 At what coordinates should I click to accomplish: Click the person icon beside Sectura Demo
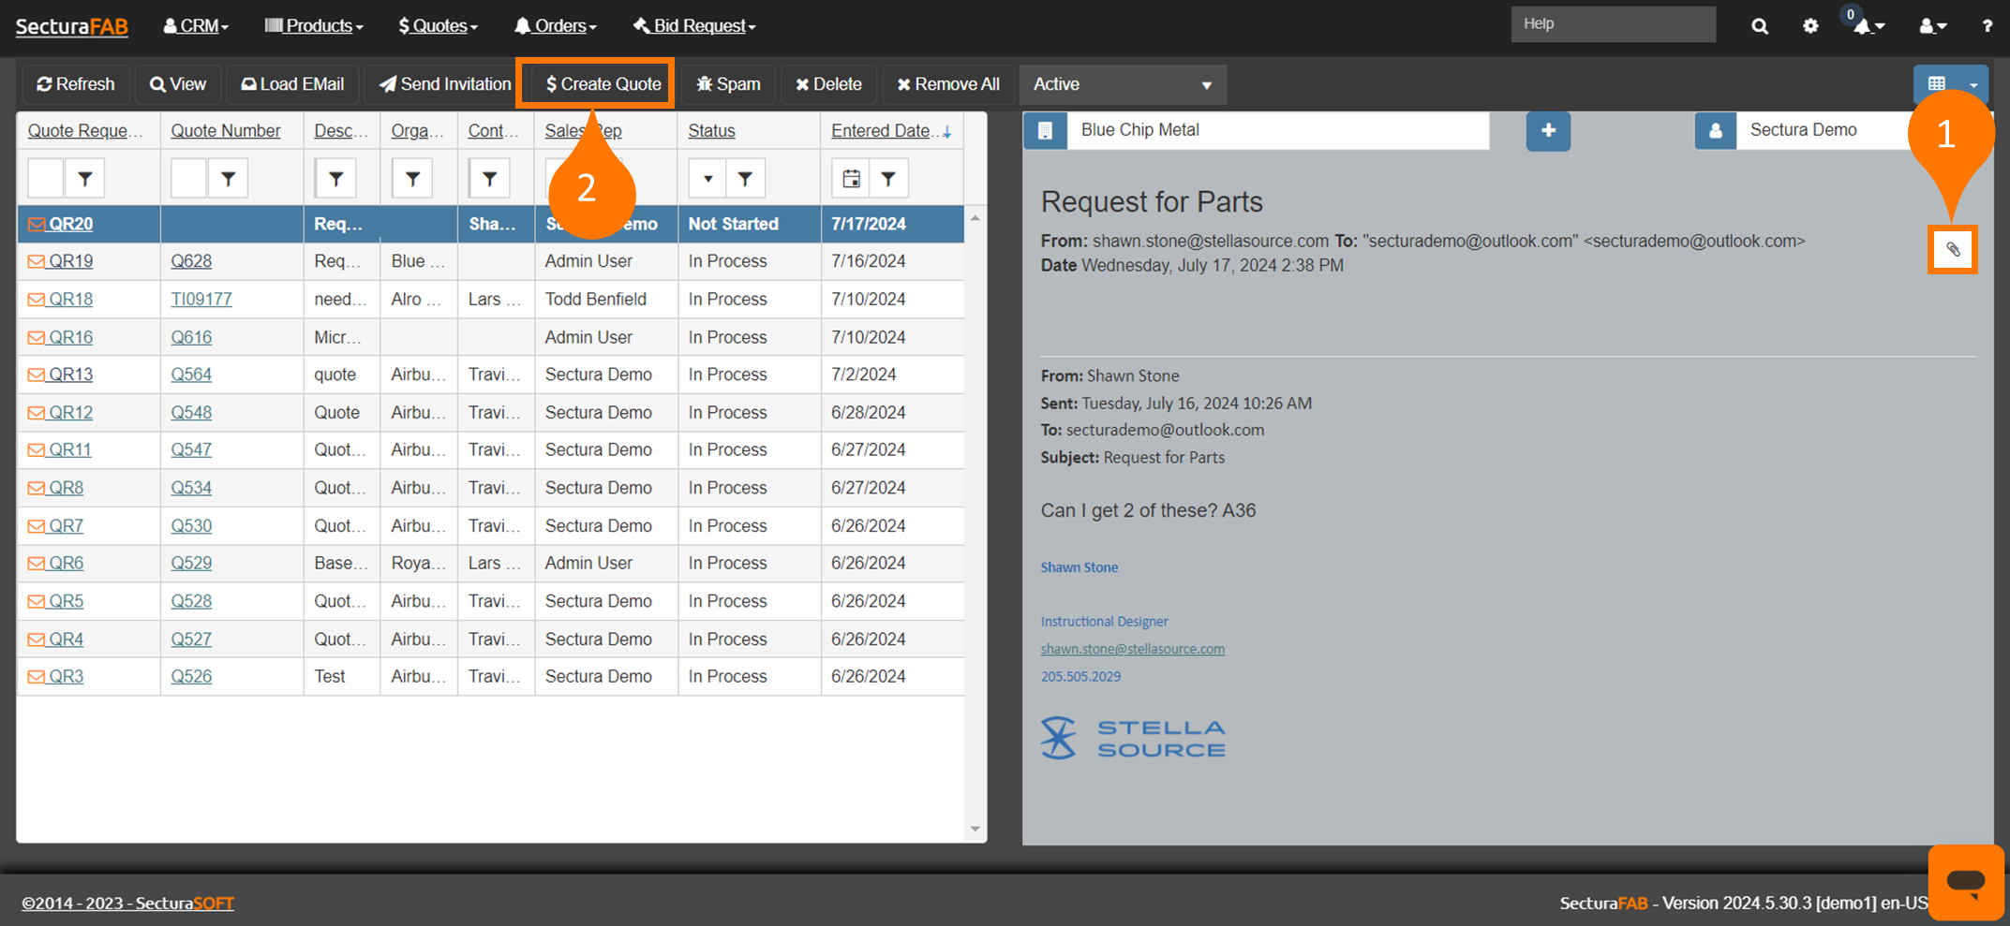coord(1716,130)
